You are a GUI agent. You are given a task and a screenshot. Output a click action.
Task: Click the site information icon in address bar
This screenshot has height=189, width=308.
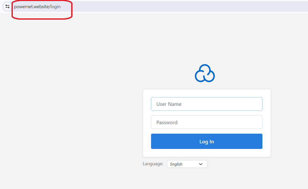click(x=7, y=7)
